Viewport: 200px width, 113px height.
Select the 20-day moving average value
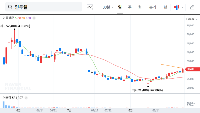click(x=19, y=18)
